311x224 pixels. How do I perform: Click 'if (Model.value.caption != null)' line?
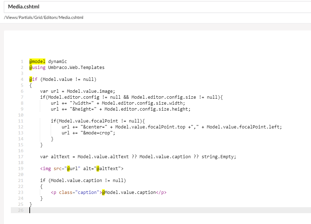coord(83,181)
